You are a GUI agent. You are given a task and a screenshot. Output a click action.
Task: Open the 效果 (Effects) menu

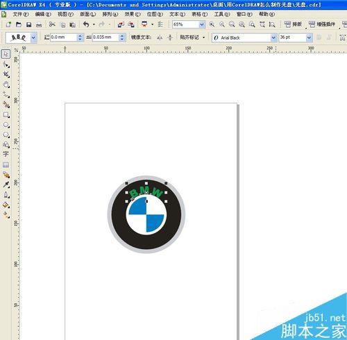133,15
